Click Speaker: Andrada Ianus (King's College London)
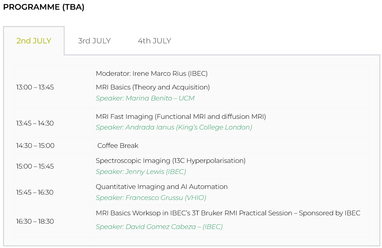Viewport: 382px width, 248px height. click(174, 127)
